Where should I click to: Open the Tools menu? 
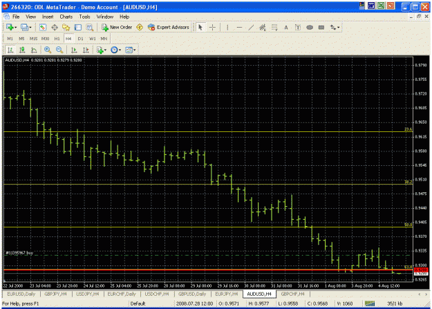(84, 17)
